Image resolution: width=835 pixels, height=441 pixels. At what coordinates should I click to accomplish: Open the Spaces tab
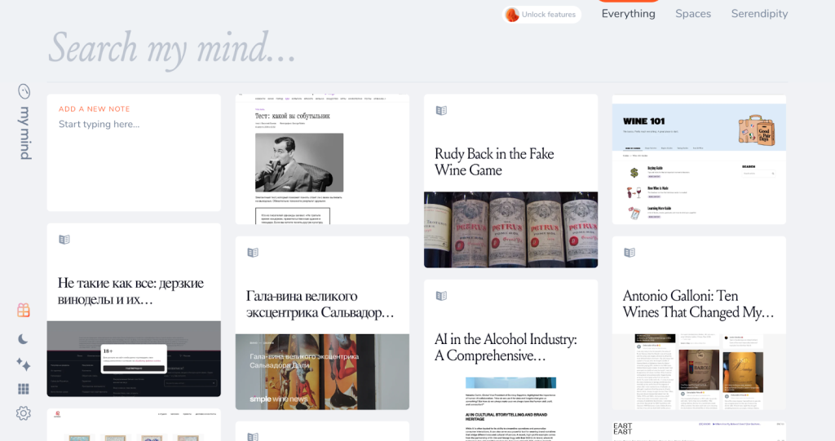point(692,14)
